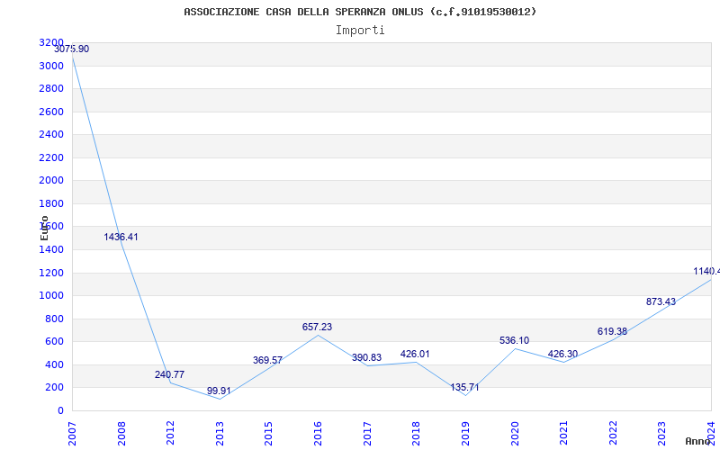
Task: Click the 0 y-axis tick label
Action: tap(60, 410)
